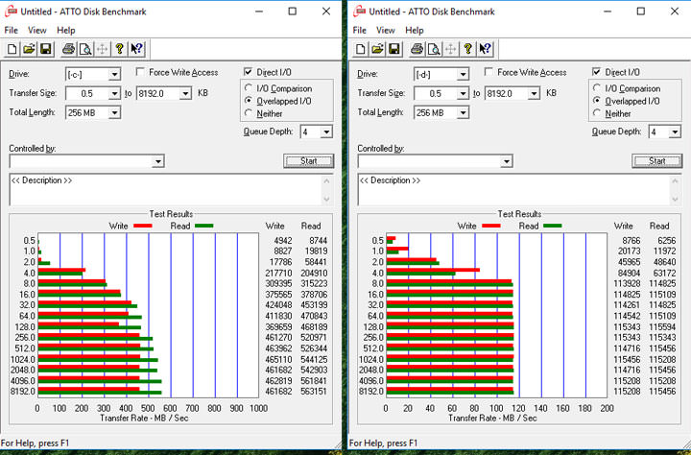Click the Context Help arrow icon in the drive D window
The width and height of the screenshot is (691, 455).
486,49
